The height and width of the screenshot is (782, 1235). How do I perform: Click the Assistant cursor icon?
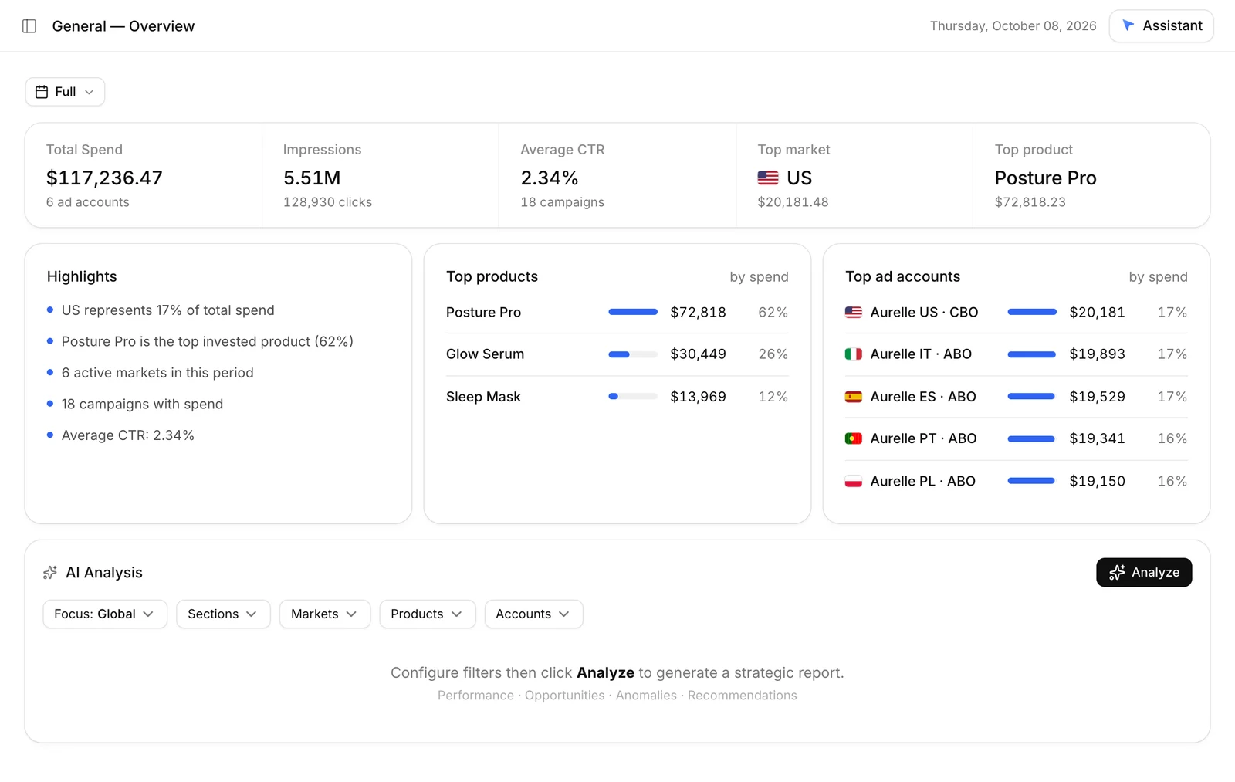click(1128, 25)
